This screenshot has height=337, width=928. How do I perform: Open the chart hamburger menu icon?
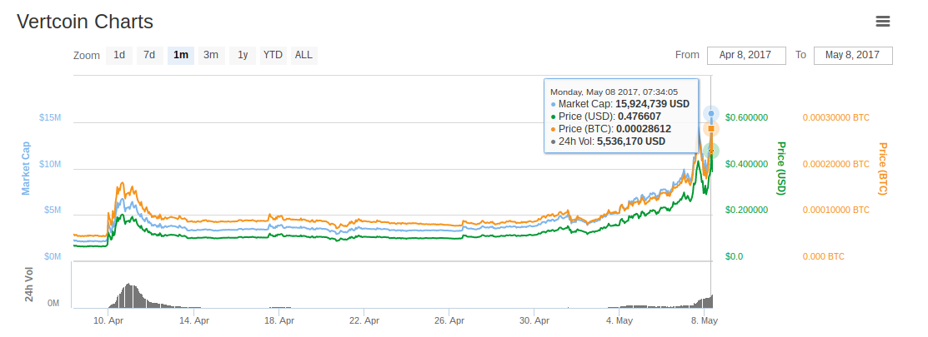[882, 22]
